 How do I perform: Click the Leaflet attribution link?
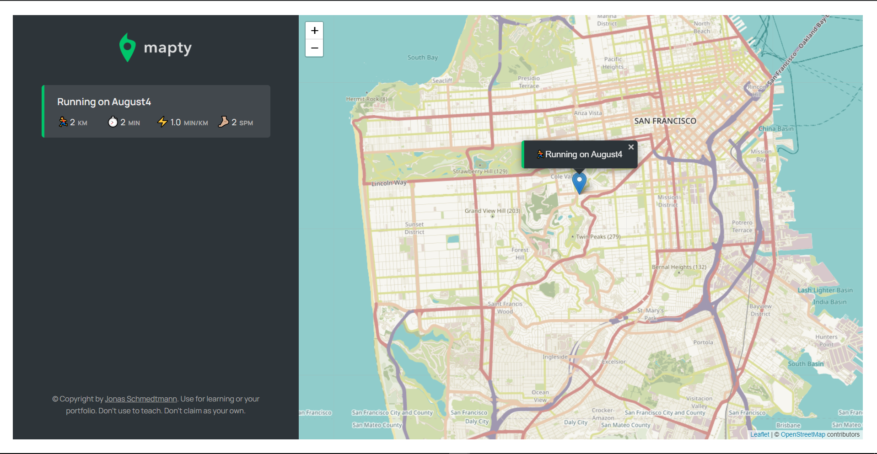coord(759,434)
